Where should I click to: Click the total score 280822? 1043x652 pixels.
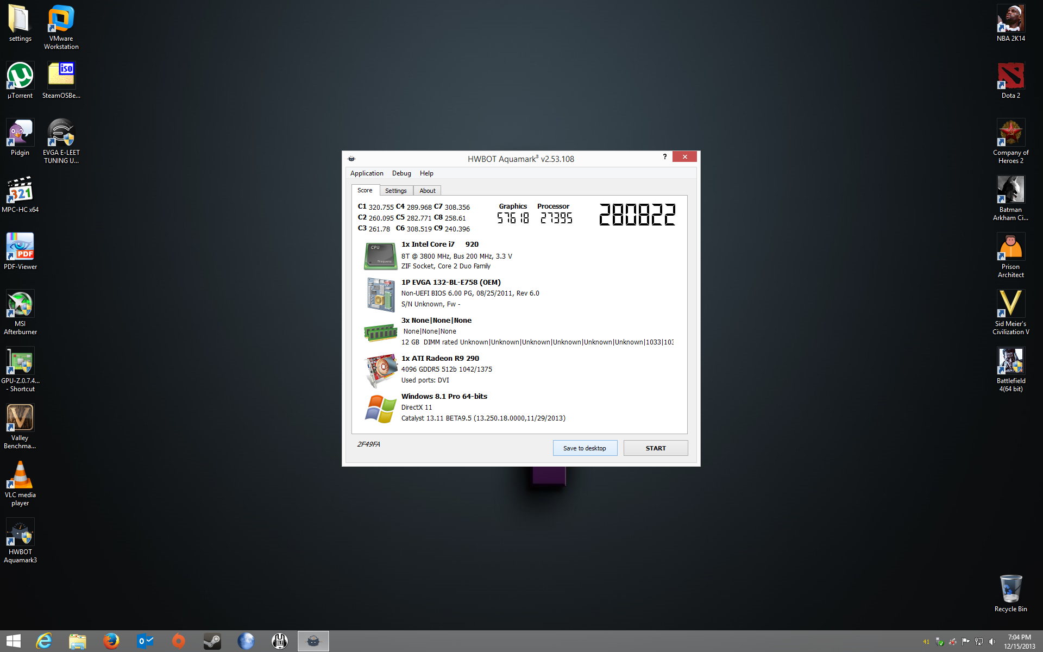(637, 215)
